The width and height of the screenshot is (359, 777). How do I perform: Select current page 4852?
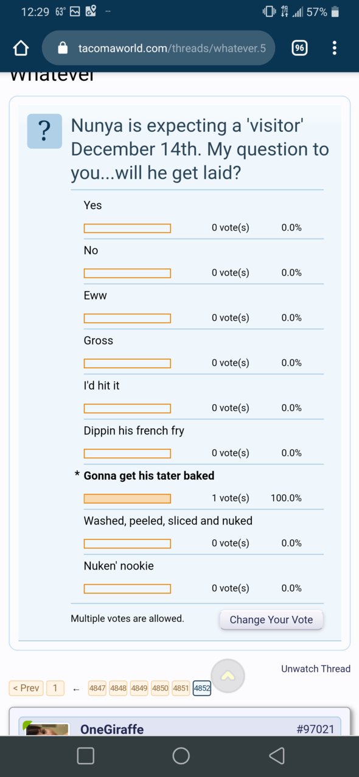(202, 688)
